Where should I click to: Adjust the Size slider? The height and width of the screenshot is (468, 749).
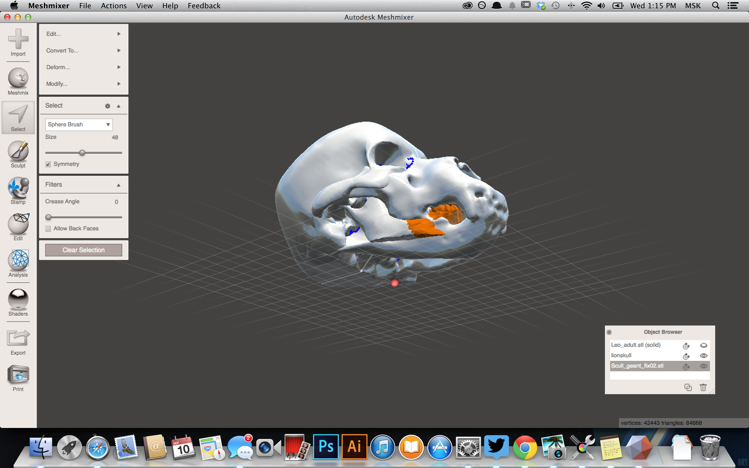point(82,153)
